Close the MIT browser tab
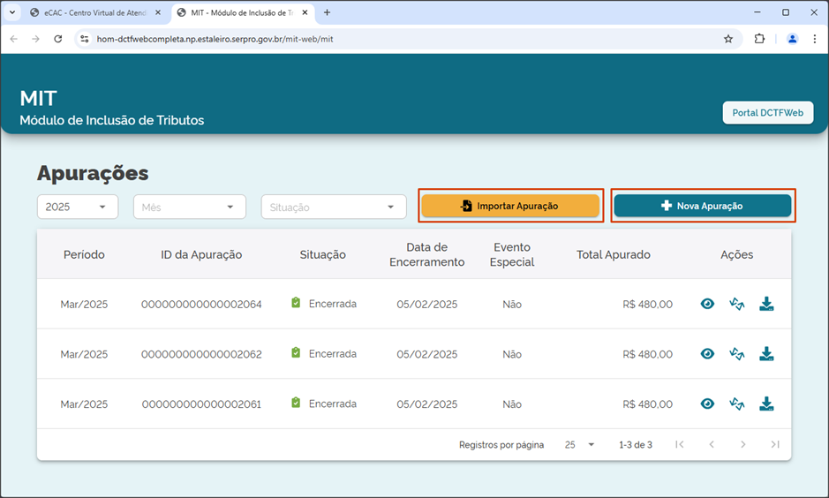 305,12
